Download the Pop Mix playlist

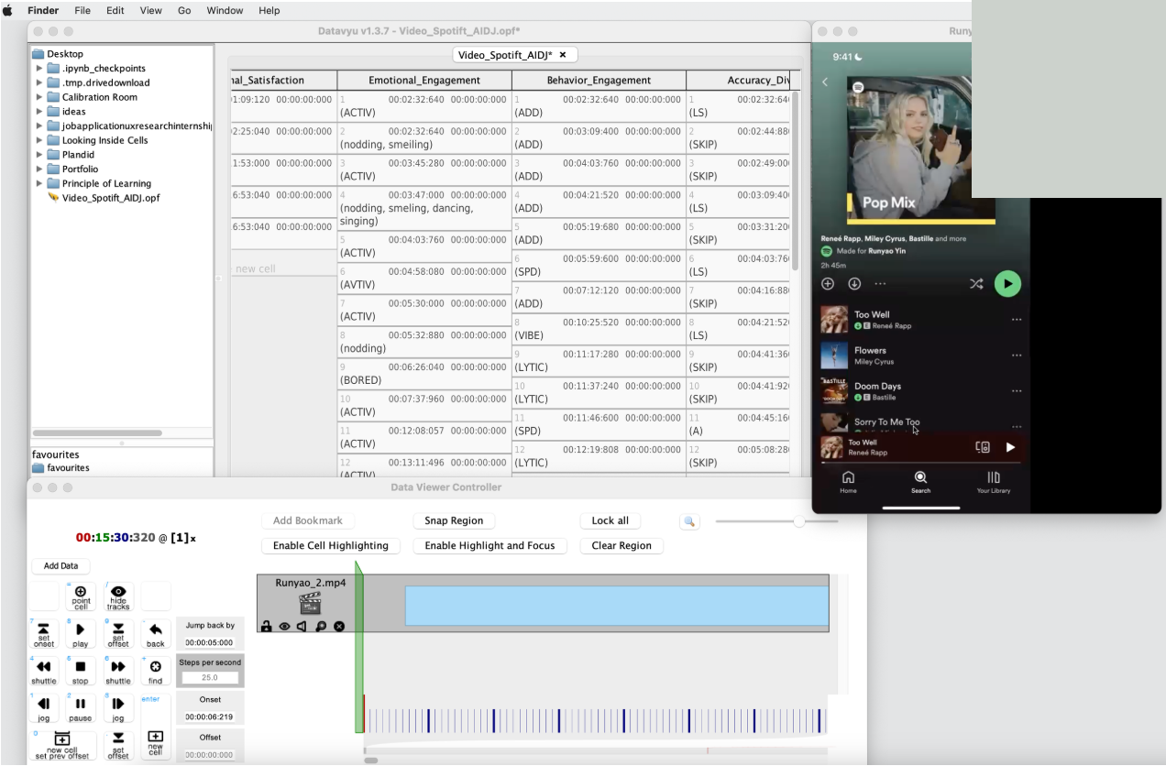pyautogui.click(x=854, y=284)
